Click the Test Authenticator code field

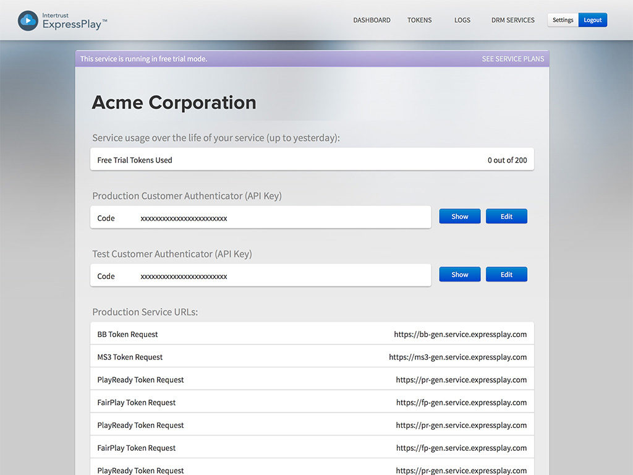tap(261, 275)
